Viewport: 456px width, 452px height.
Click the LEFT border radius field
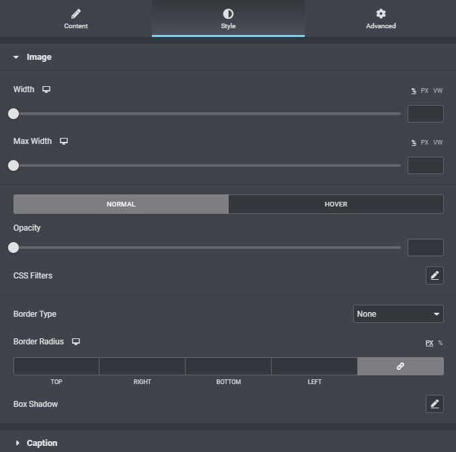[314, 366]
